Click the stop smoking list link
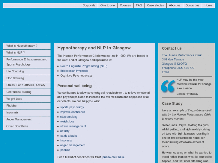 (x=69, y=117)
